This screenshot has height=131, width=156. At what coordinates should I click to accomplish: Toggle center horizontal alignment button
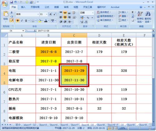coord(65,17)
